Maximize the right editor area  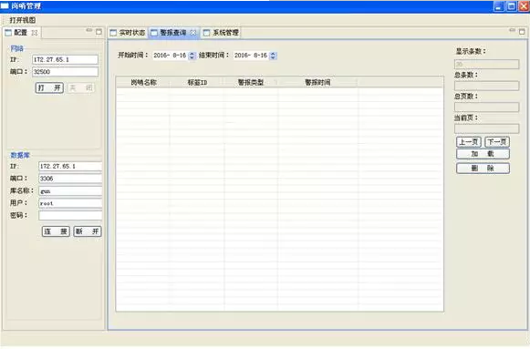[x=522, y=32]
